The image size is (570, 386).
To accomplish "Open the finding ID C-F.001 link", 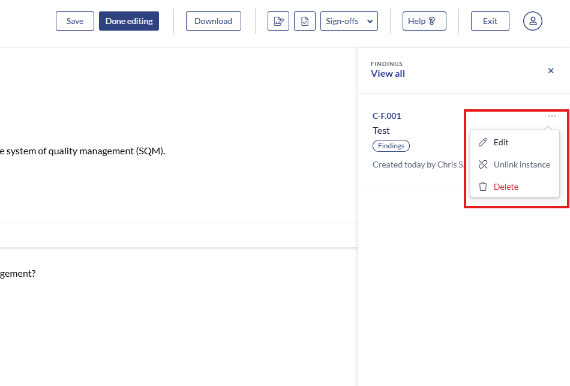I will [386, 116].
